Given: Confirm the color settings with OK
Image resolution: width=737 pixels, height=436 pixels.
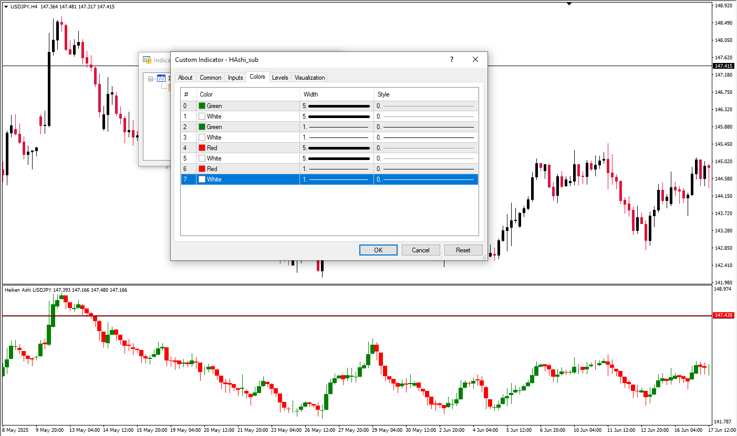Looking at the screenshot, I should point(378,250).
